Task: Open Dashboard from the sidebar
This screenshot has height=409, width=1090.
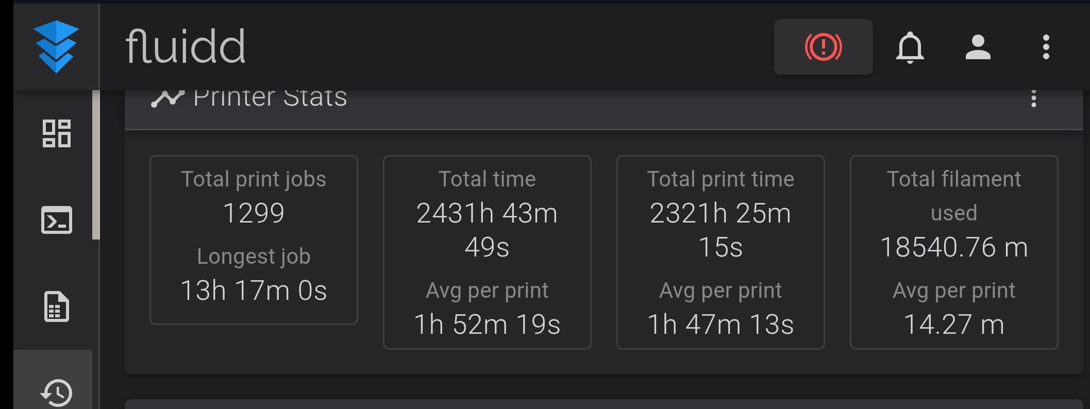Action: (x=56, y=133)
